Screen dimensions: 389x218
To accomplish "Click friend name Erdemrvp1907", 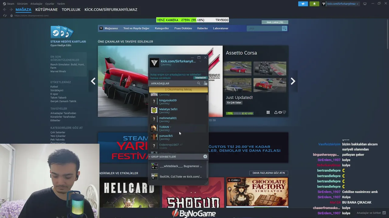I will coord(169,145).
